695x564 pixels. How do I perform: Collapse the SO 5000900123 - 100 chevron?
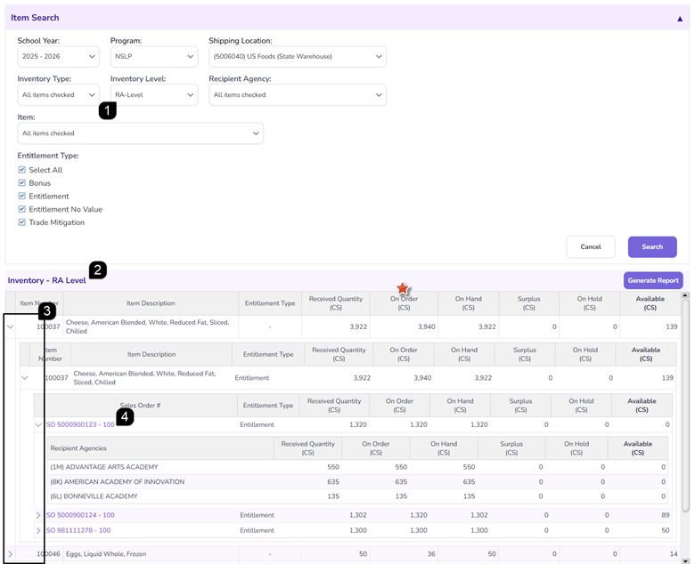[38, 424]
